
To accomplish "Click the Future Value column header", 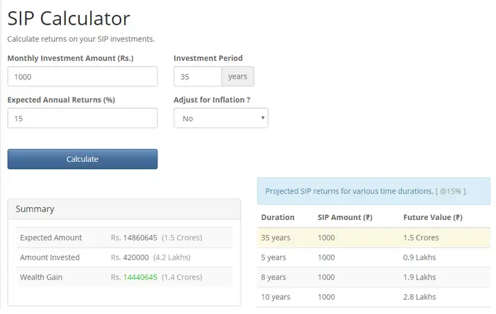I will pos(432,217).
